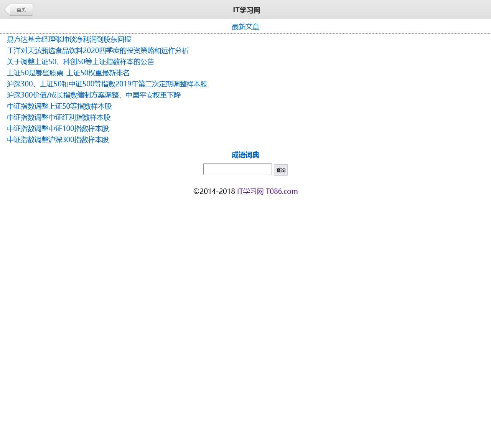Viewport: 491px width, 448px height.
Task: Open the 沪深300指数样本股 adjustment article
Action: (x=58, y=140)
